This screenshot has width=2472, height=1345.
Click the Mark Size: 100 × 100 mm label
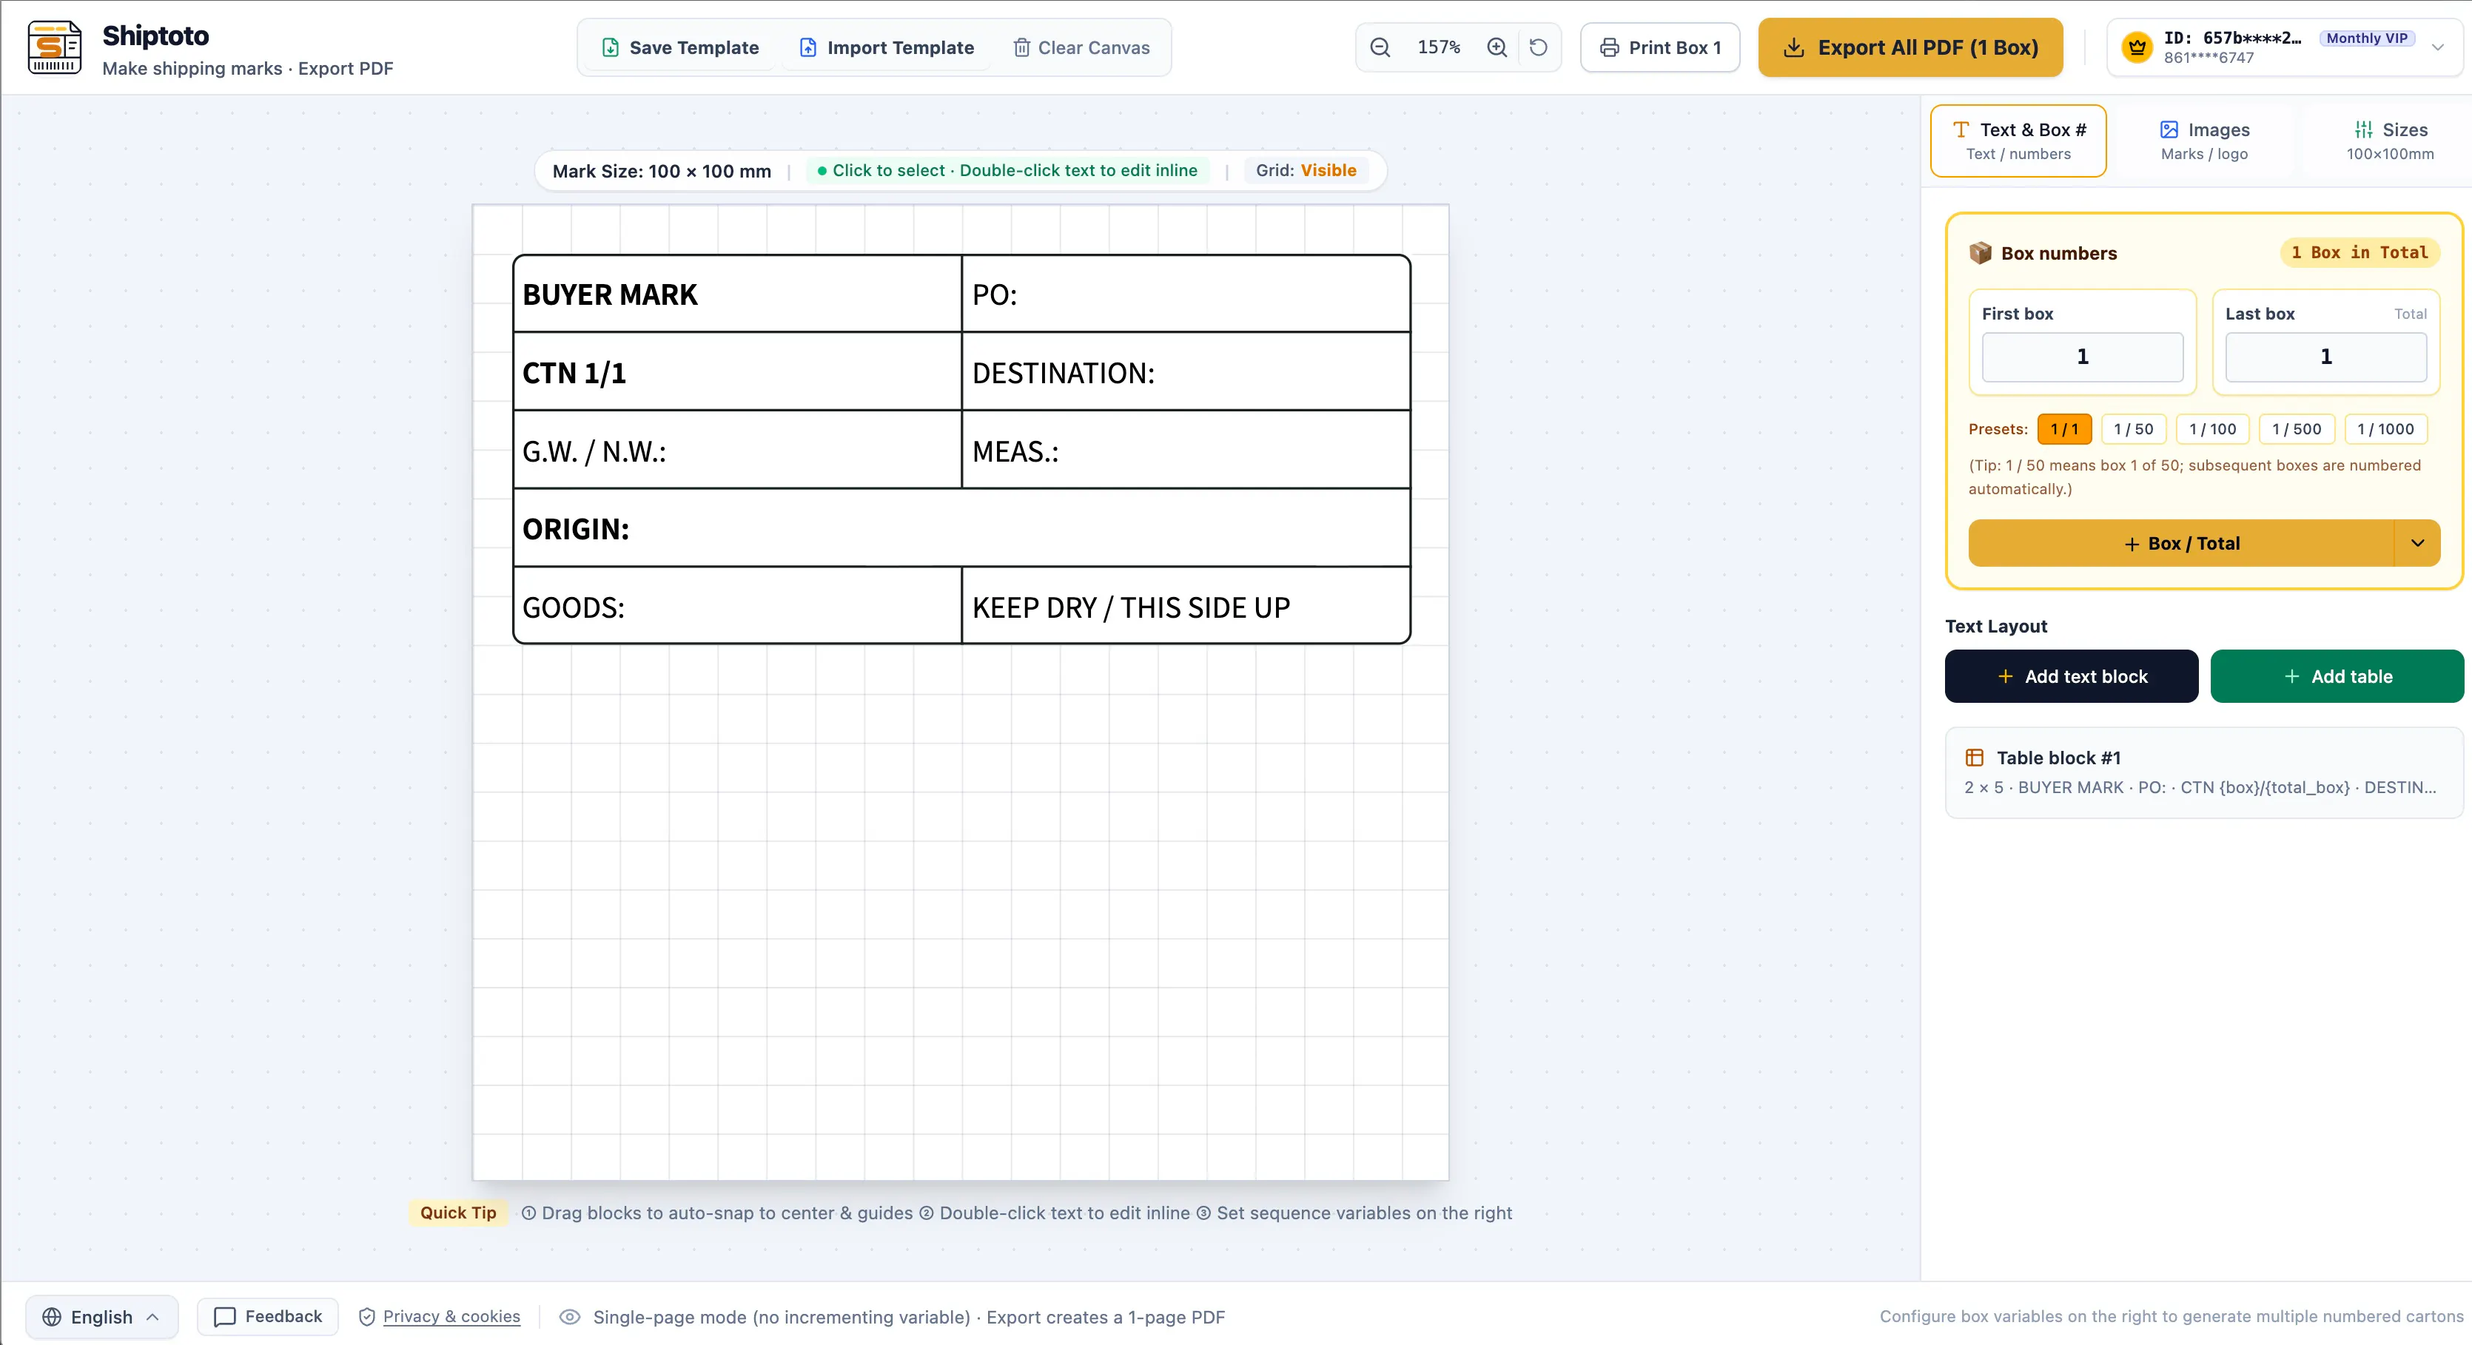[662, 171]
